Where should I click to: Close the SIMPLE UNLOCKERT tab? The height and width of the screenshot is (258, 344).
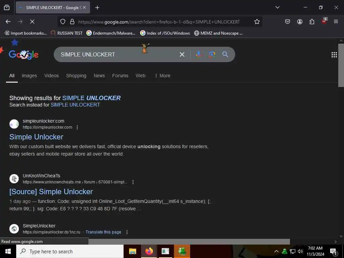(x=84, y=7)
